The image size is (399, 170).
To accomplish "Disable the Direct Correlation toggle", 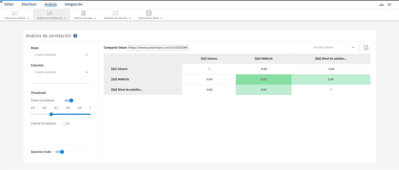I will pos(69,100).
